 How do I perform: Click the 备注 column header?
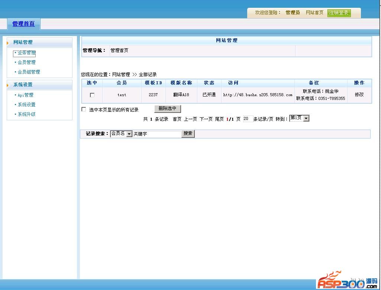[314, 83]
